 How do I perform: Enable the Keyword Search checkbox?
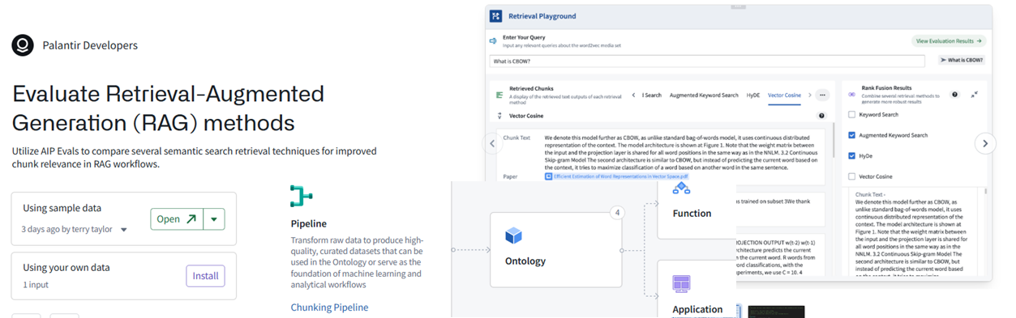tap(851, 115)
